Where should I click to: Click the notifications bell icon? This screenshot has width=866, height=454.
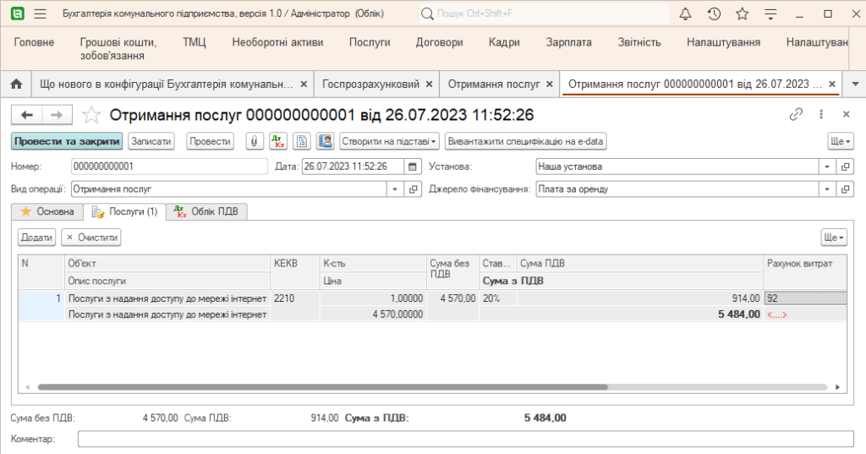tap(686, 14)
